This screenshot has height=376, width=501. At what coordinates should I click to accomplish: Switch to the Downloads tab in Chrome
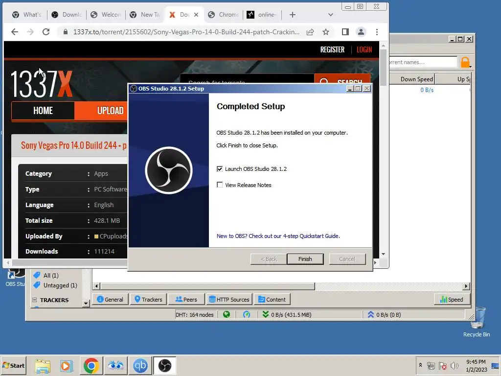(x=67, y=15)
